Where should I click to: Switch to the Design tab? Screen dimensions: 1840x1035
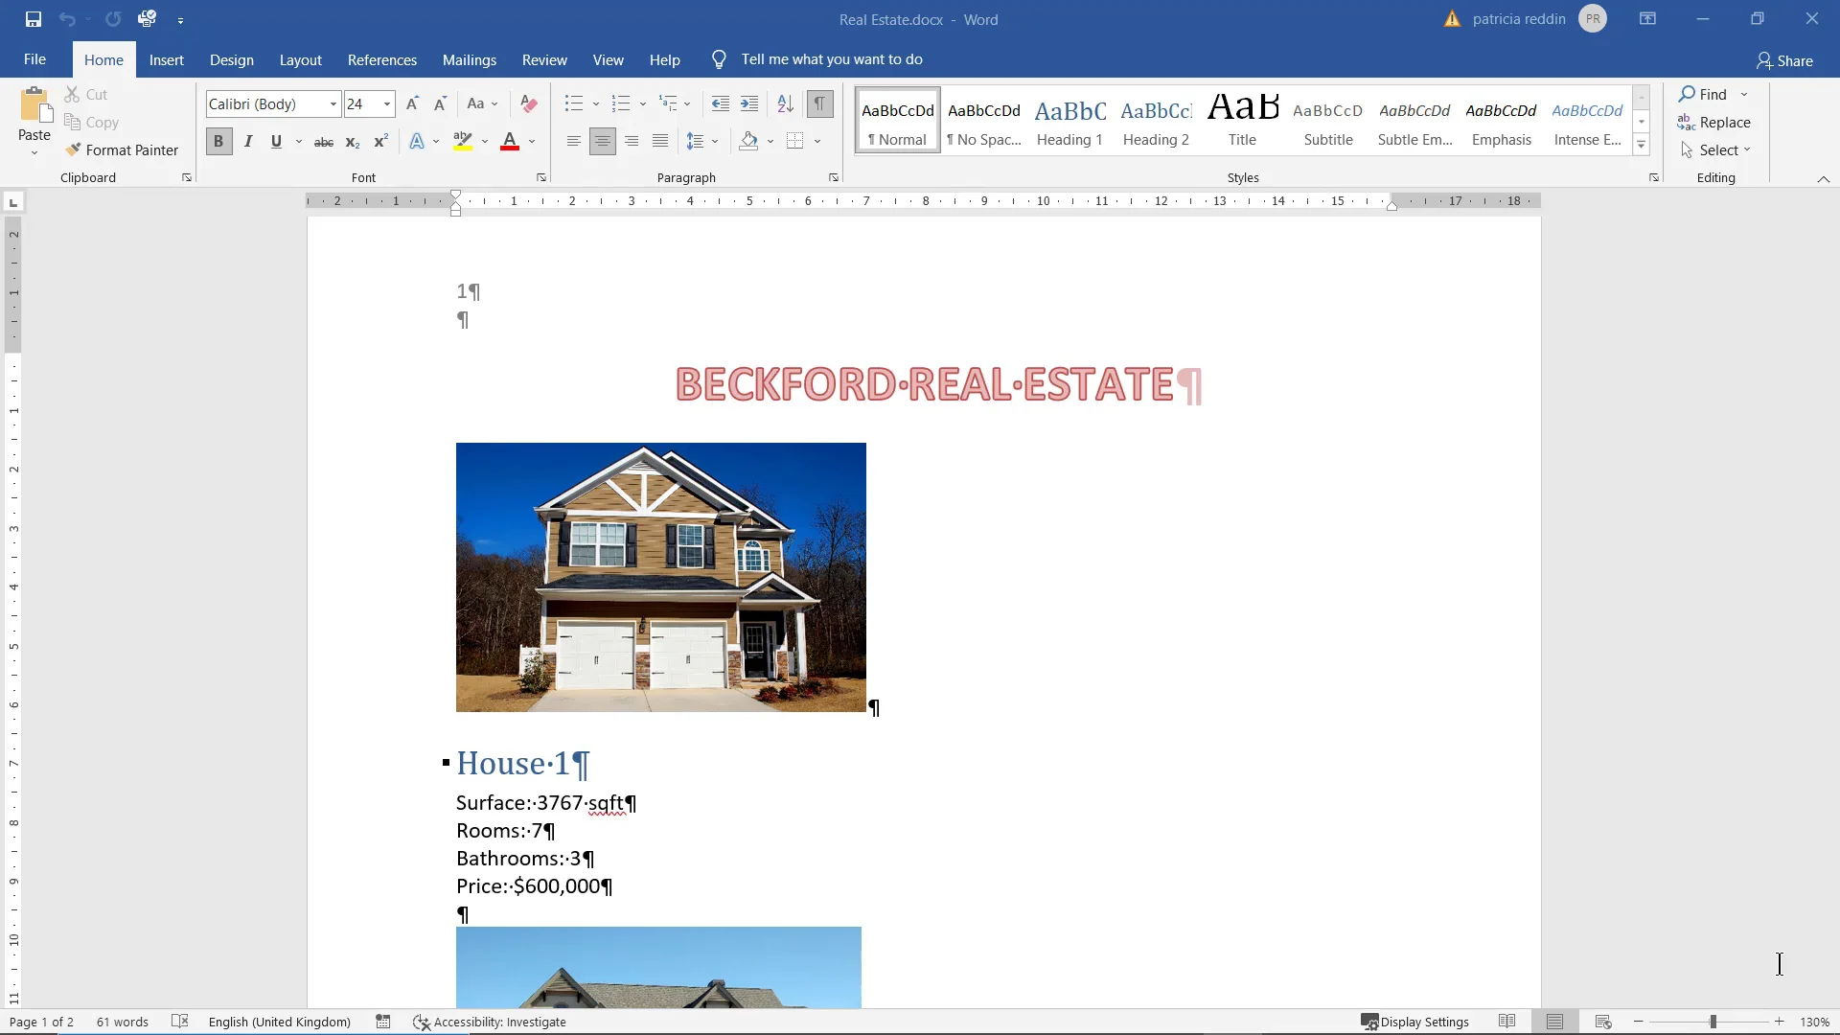tap(232, 59)
